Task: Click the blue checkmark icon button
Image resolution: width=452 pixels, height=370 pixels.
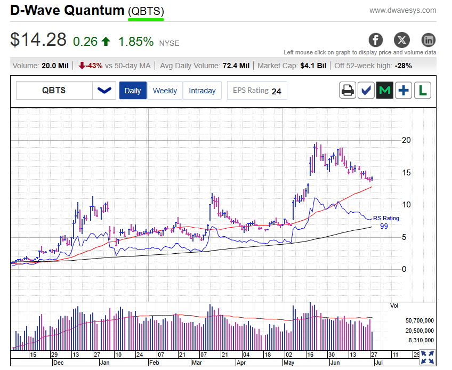Action: pyautogui.click(x=366, y=91)
